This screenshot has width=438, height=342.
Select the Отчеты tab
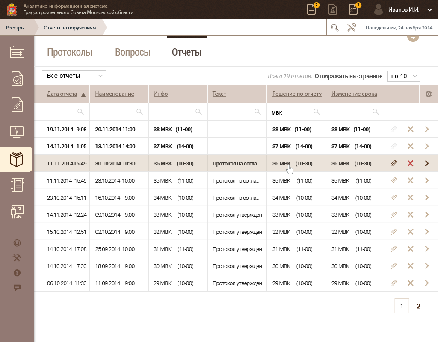pos(186,52)
